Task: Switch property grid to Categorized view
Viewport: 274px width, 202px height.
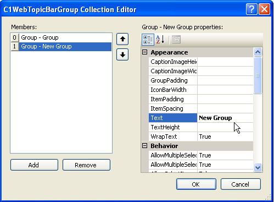Action: click(148, 40)
